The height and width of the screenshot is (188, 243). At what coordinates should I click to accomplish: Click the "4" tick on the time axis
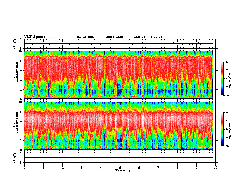click(101, 168)
